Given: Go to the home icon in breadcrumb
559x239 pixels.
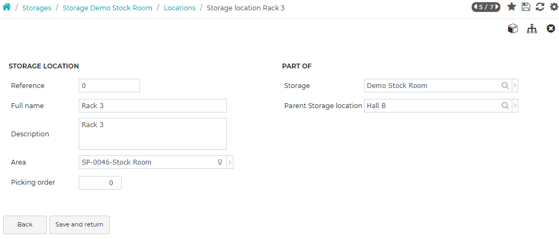Looking at the screenshot, I should [x=7, y=7].
